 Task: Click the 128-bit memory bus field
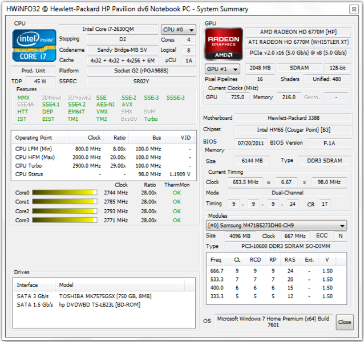(x=337, y=68)
